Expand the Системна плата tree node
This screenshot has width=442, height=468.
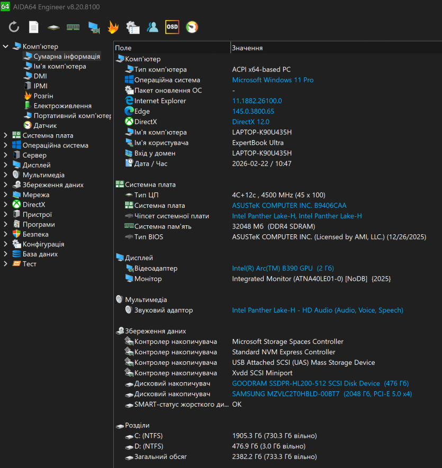point(6,135)
